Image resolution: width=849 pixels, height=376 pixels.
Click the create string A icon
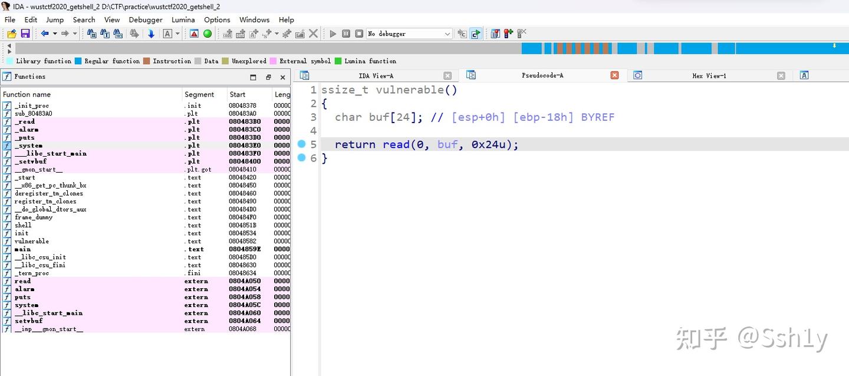pyautogui.click(x=254, y=34)
